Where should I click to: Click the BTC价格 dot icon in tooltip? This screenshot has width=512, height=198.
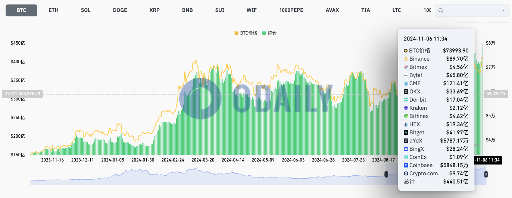(406, 51)
